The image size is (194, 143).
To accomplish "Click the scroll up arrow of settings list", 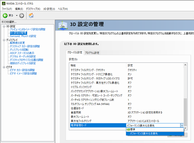I will click(x=185, y=65).
